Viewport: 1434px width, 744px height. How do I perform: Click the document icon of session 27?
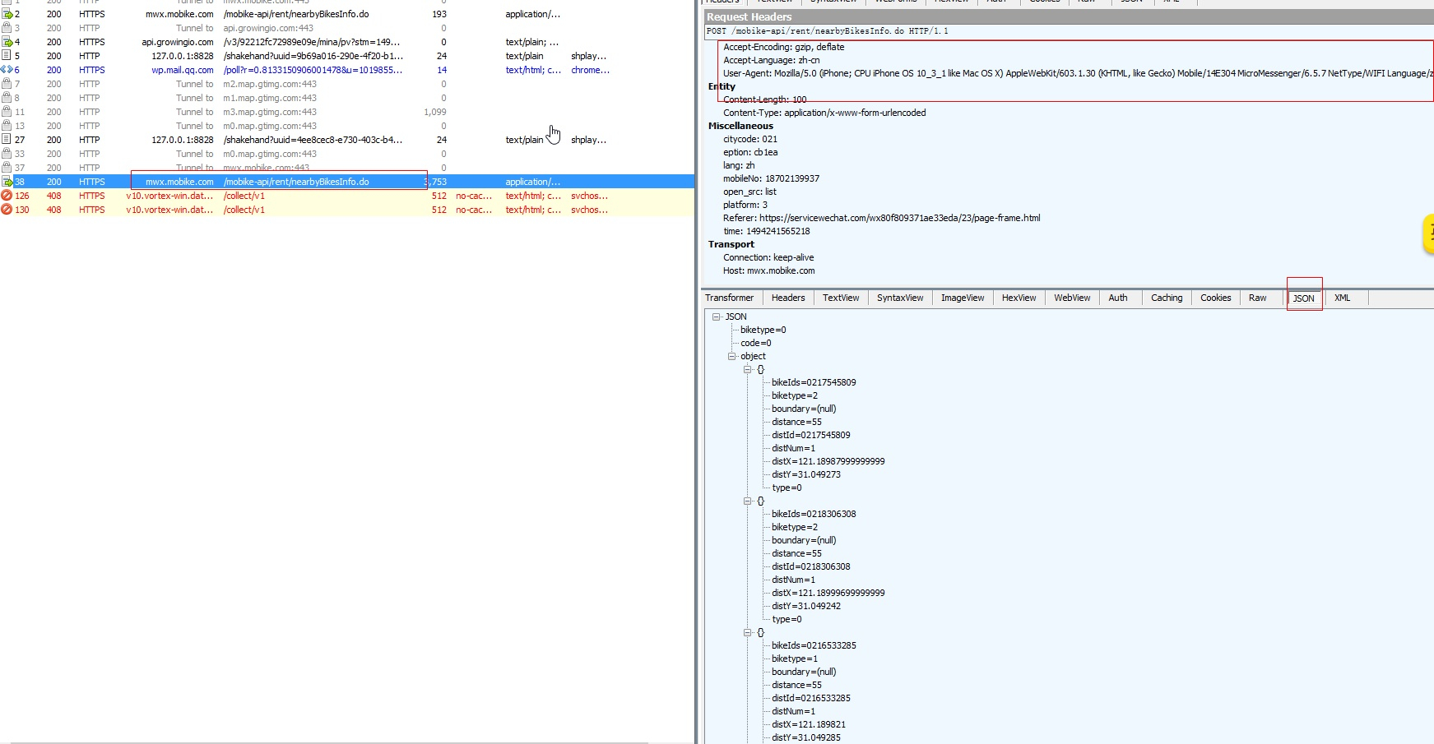7,140
